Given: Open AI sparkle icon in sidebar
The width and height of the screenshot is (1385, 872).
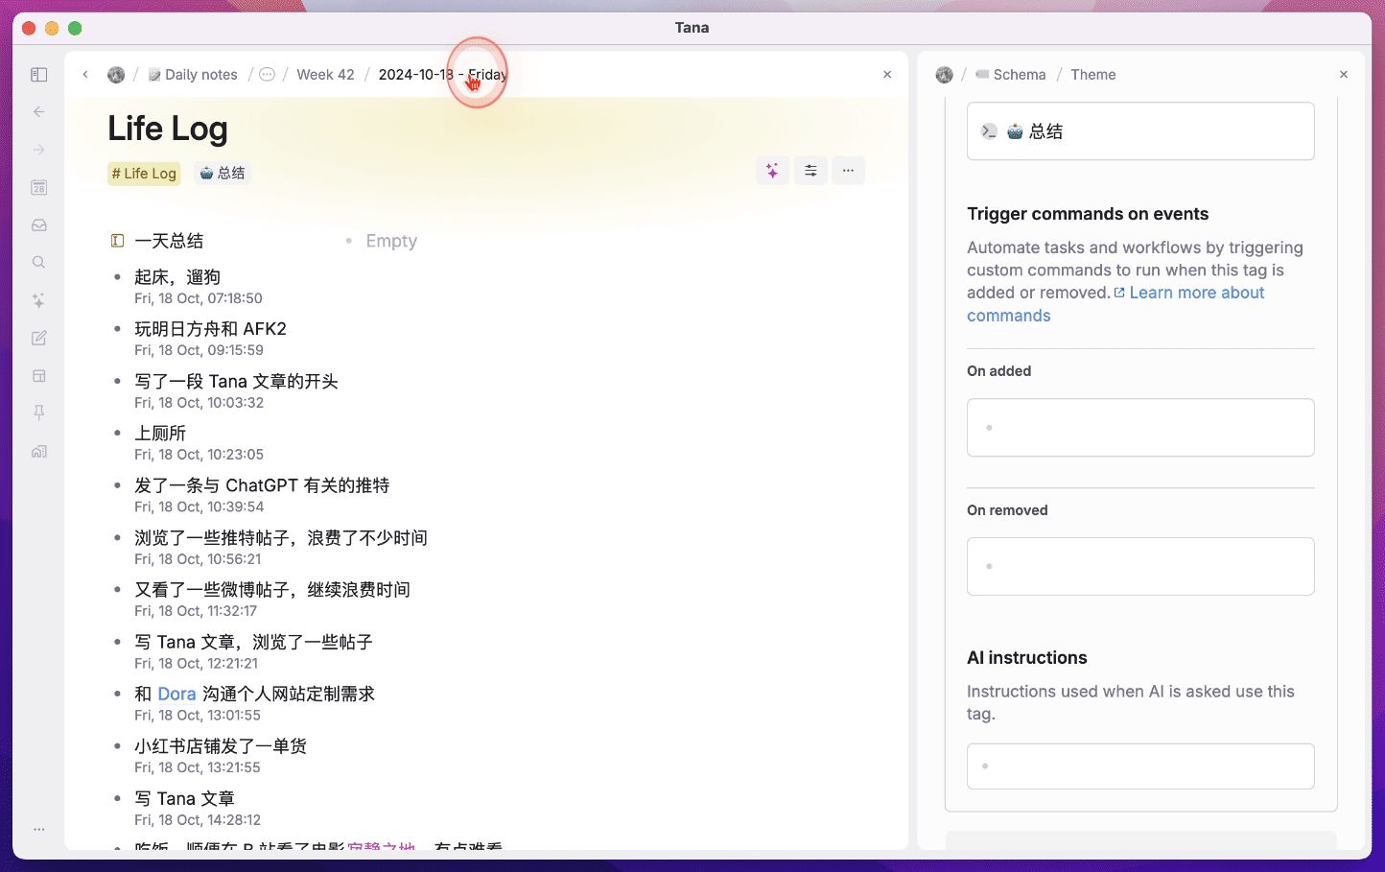Looking at the screenshot, I should coord(39,300).
